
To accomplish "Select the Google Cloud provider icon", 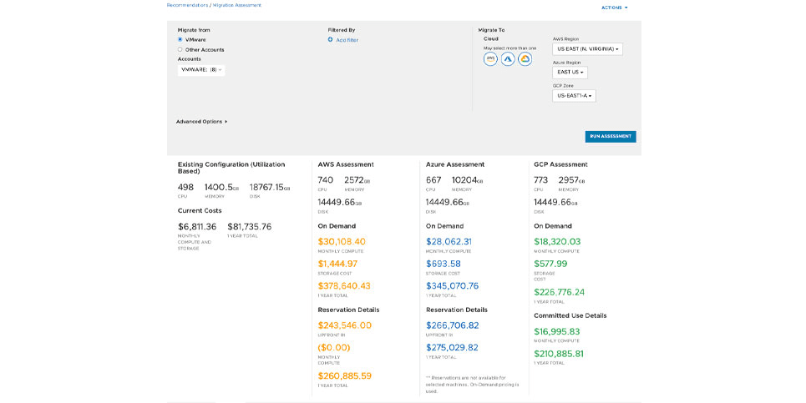I will tap(525, 59).
